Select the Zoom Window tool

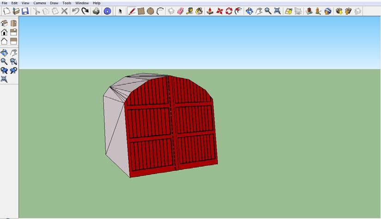[13, 61]
